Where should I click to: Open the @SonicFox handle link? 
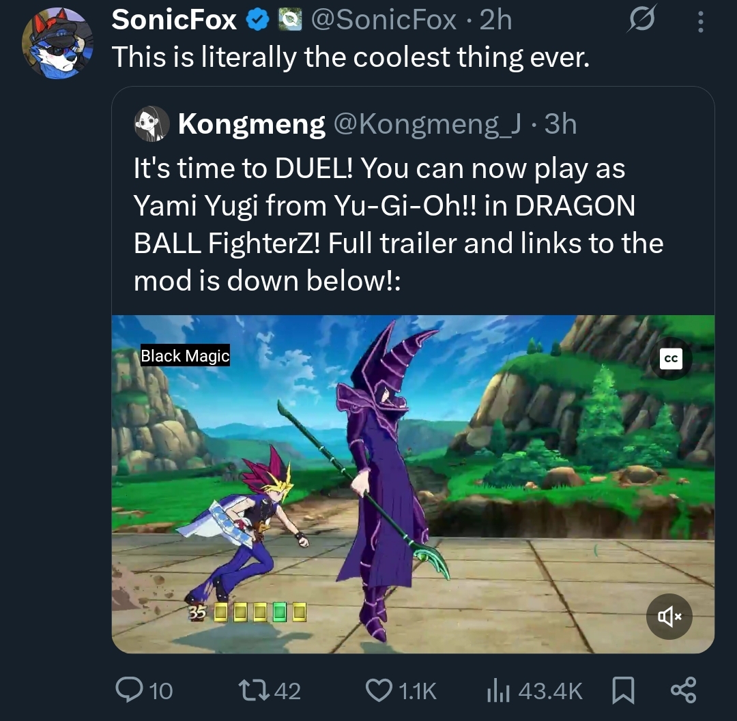(x=384, y=21)
